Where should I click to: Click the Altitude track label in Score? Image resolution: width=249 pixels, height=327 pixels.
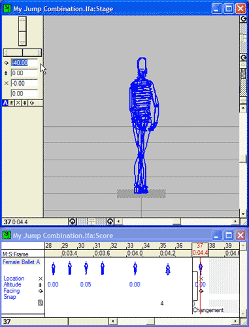[12, 284]
